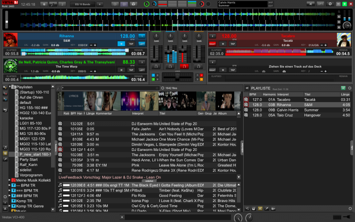The image size is (355, 222).
Task: Expand the === BPM TR filter folder
Action: [x=9, y=190]
